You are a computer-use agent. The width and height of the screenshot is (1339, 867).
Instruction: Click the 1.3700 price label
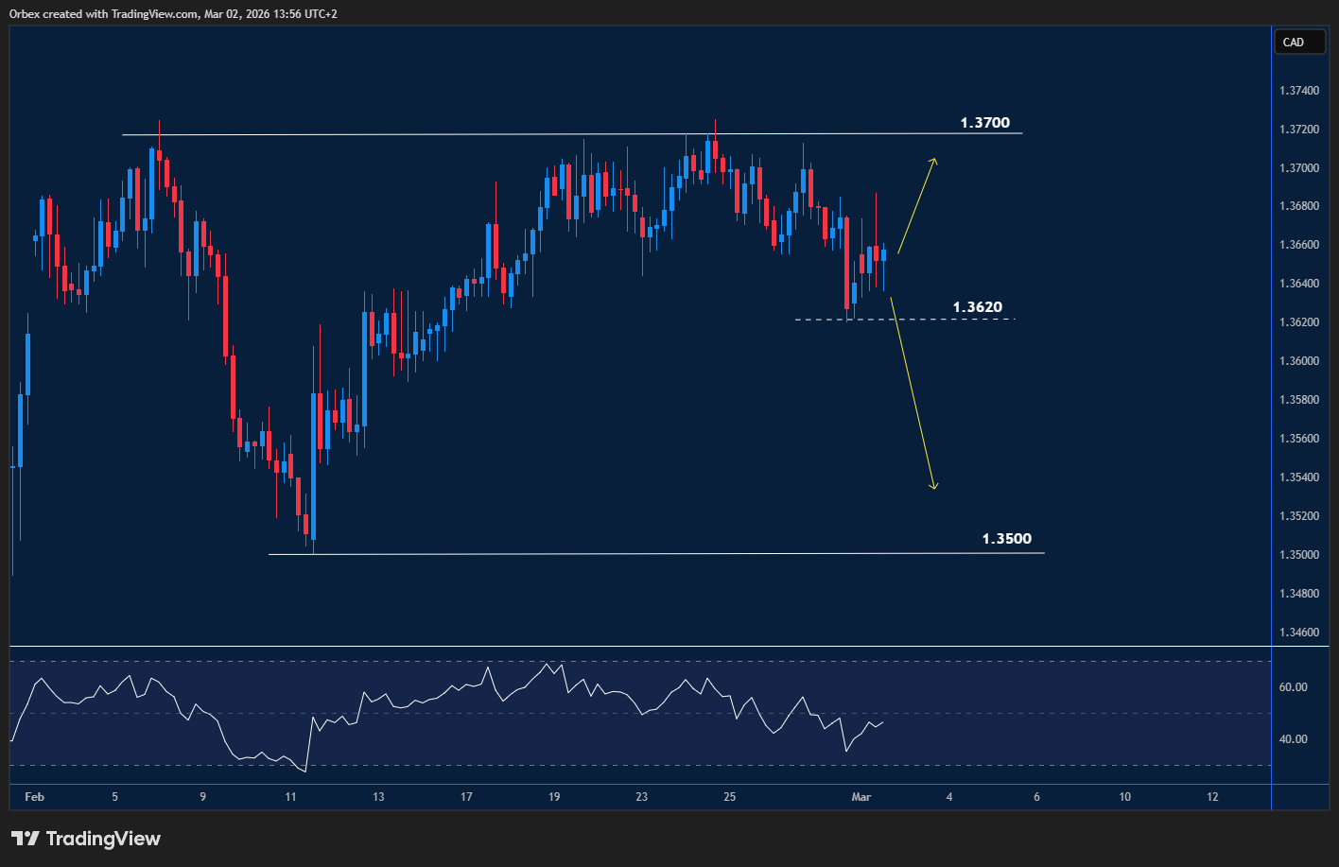click(x=984, y=122)
